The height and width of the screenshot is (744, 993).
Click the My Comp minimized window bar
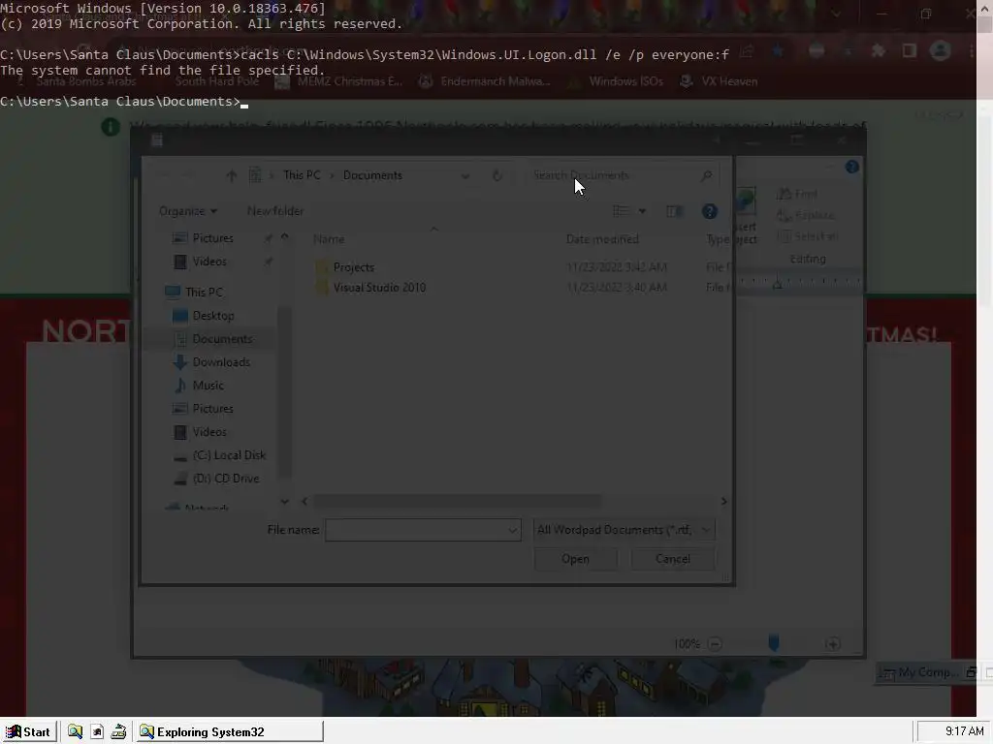pyautogui.click(x=926, y=672)
